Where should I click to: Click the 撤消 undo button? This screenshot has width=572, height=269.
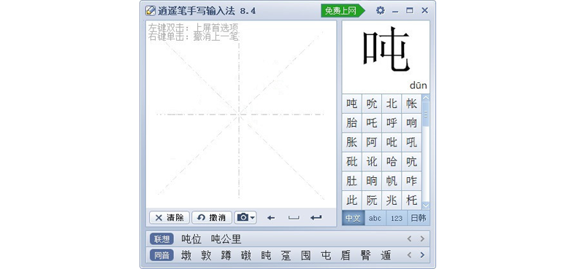click(212, 218)
